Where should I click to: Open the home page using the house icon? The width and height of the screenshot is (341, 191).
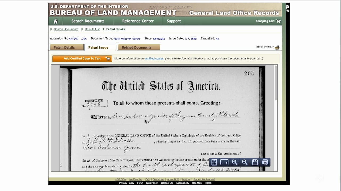tap(55, 21)
